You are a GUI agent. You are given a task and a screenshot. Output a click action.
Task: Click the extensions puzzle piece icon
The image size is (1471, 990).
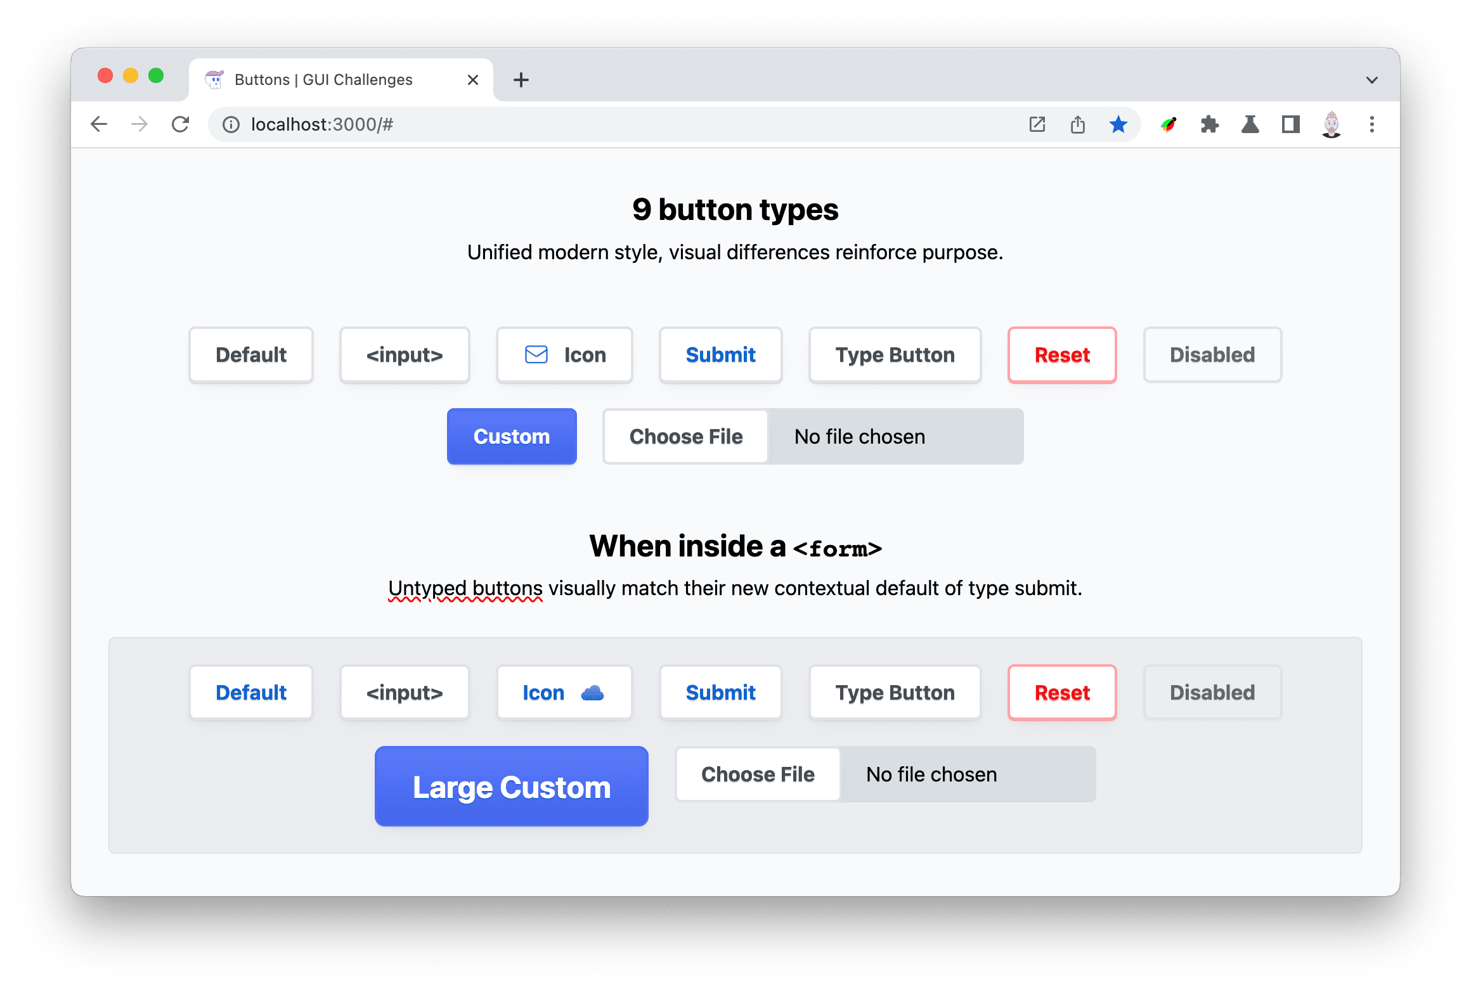[1208, 123]
